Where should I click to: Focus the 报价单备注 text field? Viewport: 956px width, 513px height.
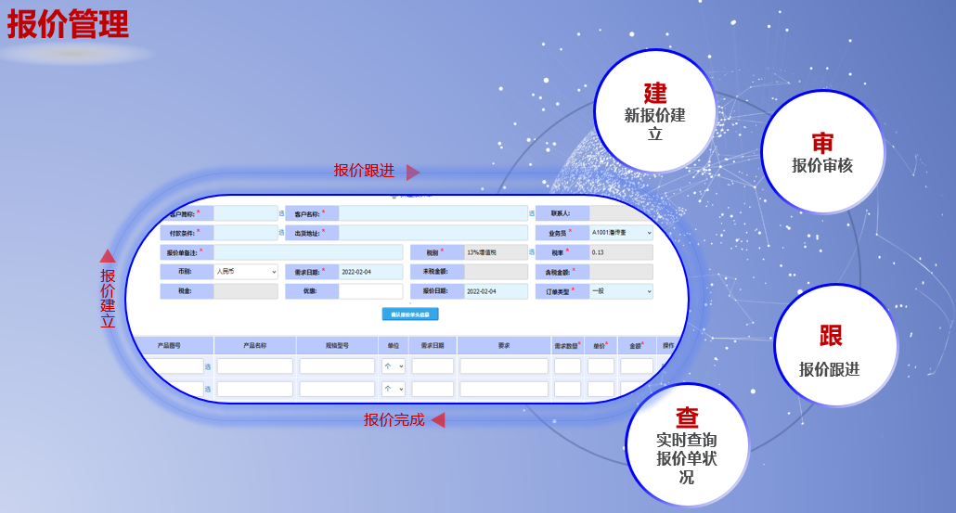[x=308, y=252]
